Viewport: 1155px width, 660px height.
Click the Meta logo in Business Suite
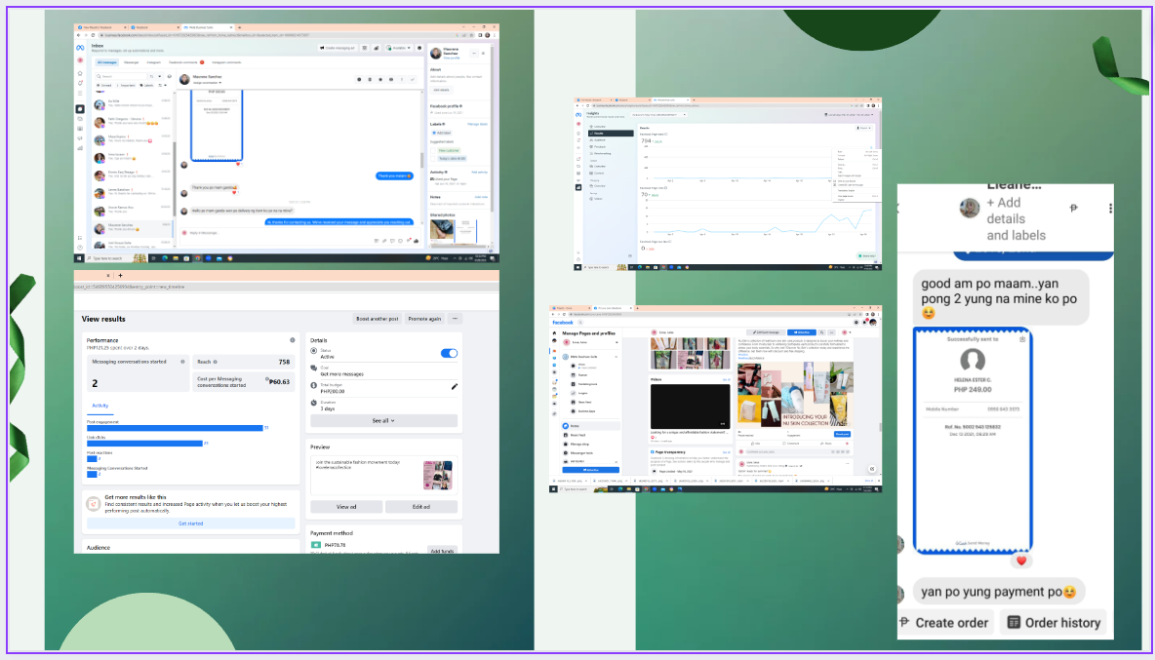pyautogui.click(x=80, y=46)
